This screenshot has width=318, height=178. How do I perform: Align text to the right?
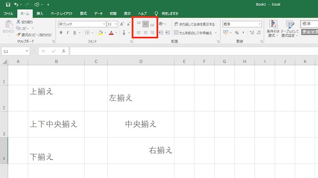click(152, 33)
